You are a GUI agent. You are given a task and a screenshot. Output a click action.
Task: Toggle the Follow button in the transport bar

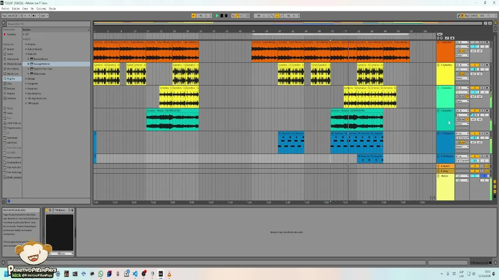(194, 16)
